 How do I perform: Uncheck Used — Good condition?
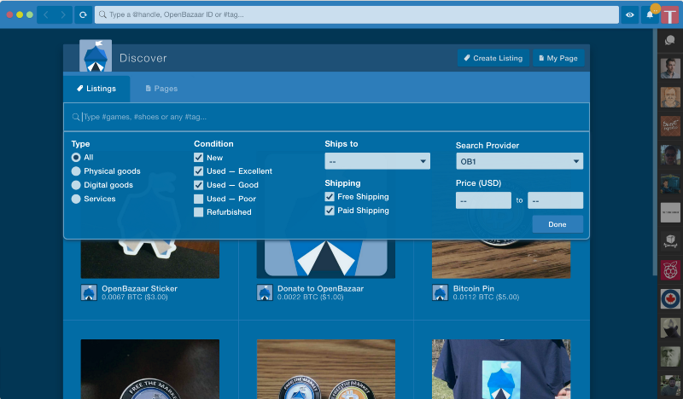[x=199, y=185]
